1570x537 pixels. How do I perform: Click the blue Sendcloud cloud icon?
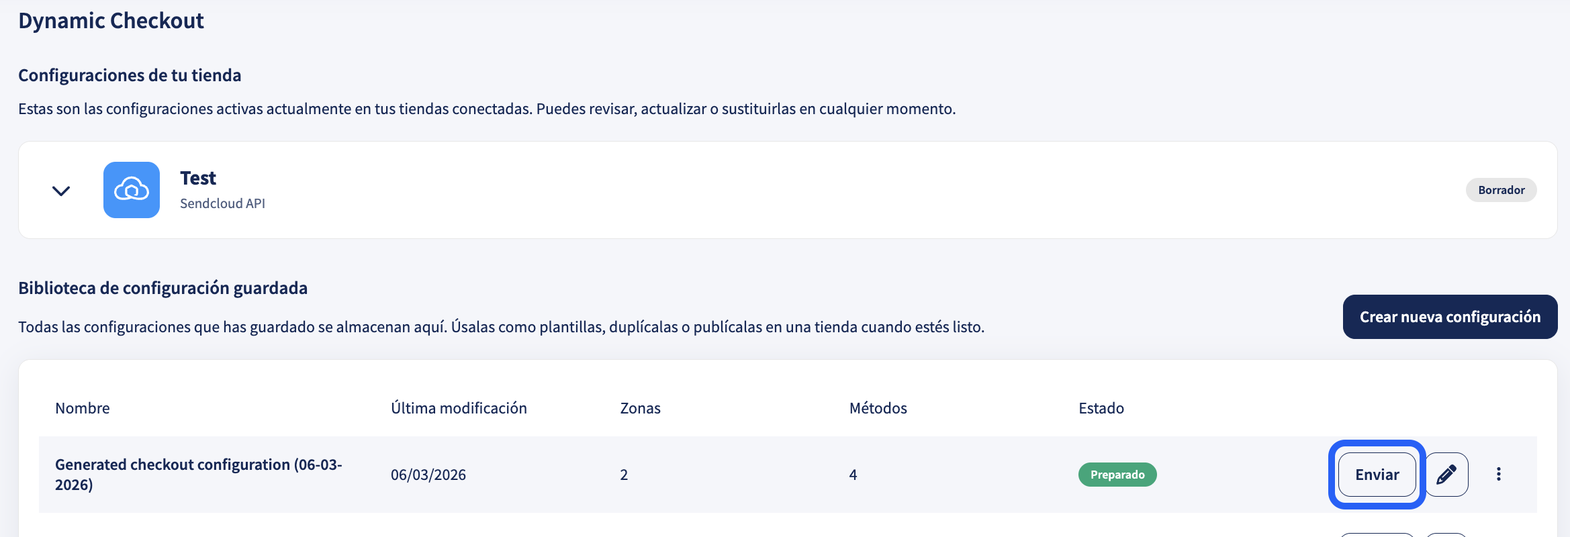tap(132, 190)
